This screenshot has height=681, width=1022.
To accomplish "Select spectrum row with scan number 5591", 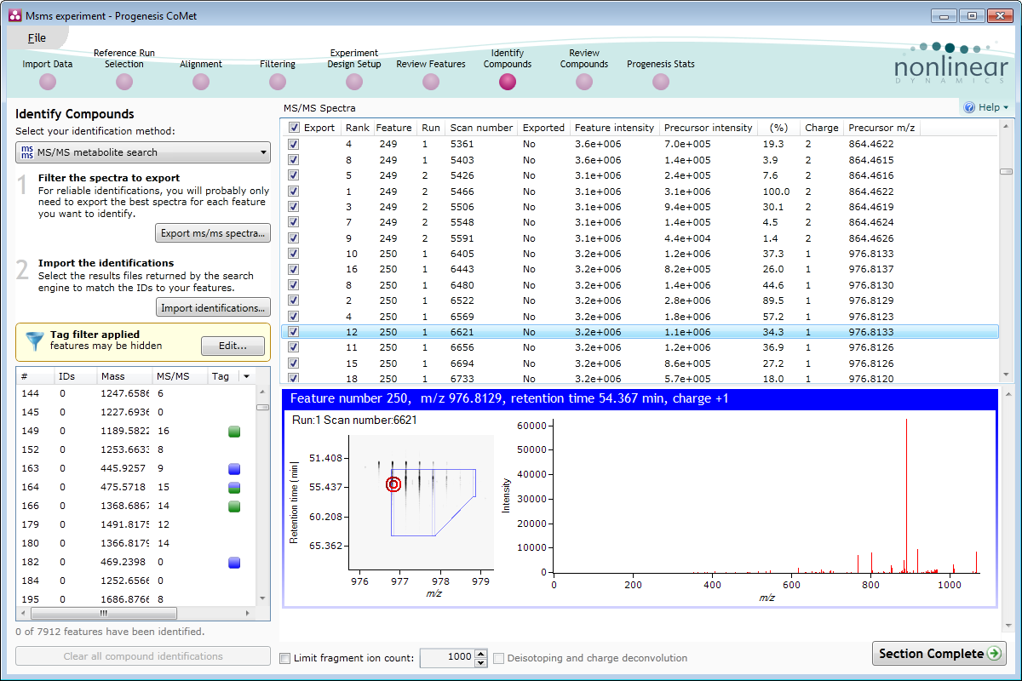I will pyautogui.click(x=640, y=238).
